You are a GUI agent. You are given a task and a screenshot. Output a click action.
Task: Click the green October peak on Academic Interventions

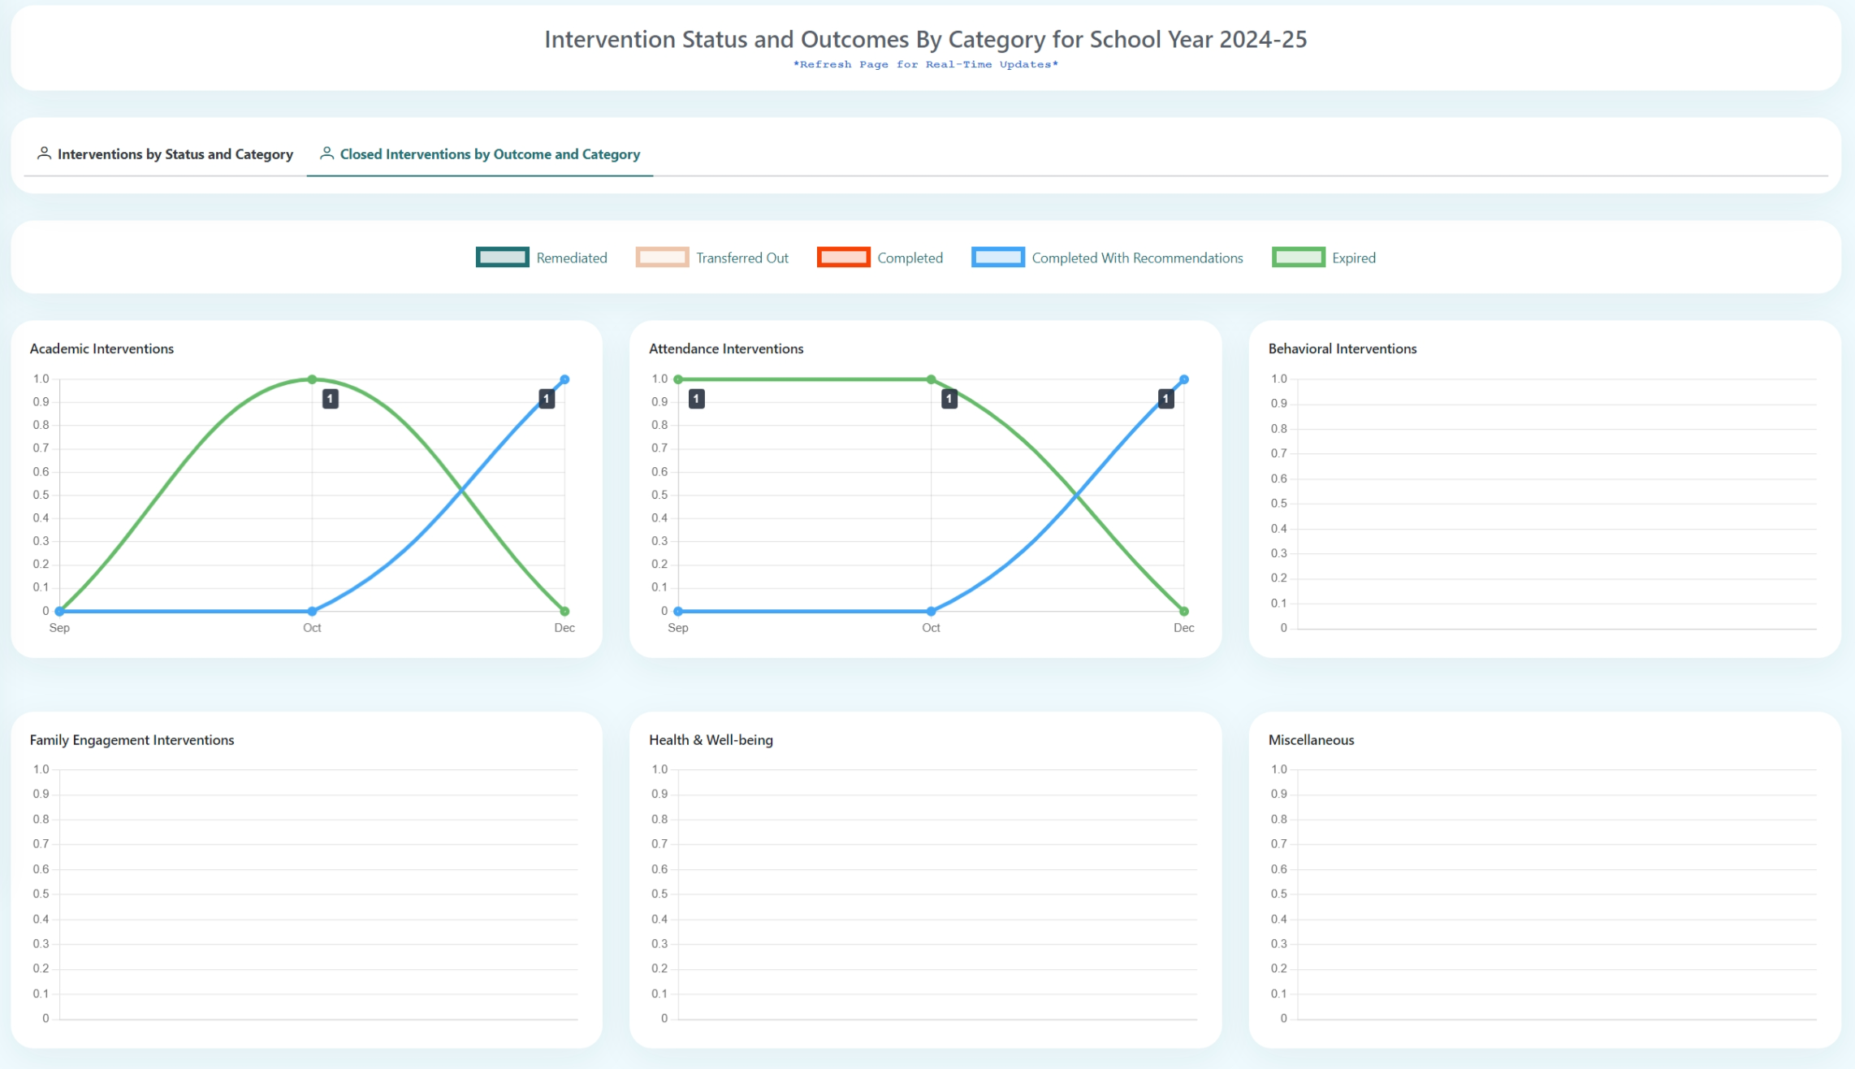(312, 379)
